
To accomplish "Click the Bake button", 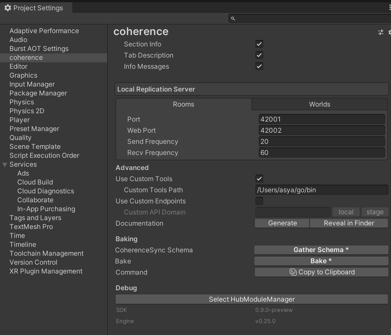I will 321,261.
